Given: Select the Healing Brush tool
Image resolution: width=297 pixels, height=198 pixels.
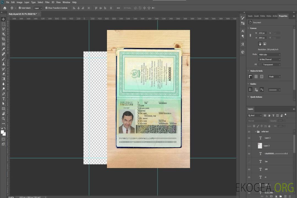Looking at the screenshot, I should (x=3, y=54).
